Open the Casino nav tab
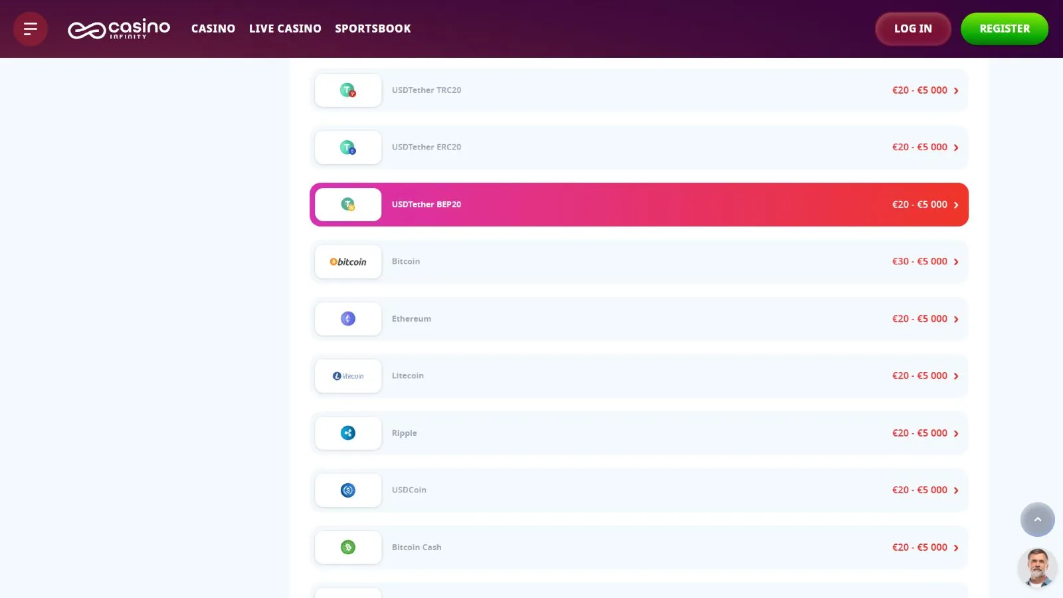The width and height of the screenshot is (1063, 598). [x=213, y=29]
